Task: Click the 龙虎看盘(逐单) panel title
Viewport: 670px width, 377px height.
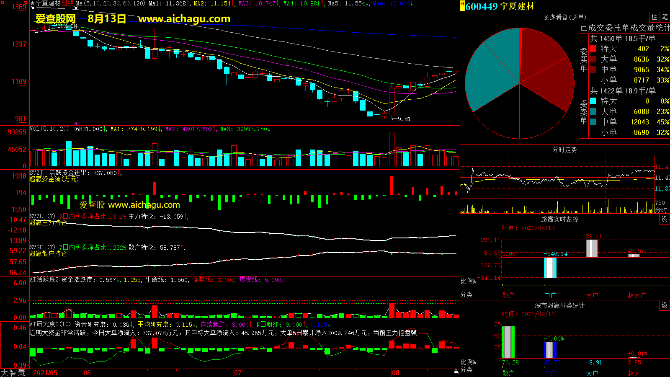Action: [x=564, y=17]
